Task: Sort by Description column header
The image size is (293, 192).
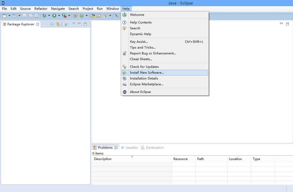Action: [x=132, y=159]
